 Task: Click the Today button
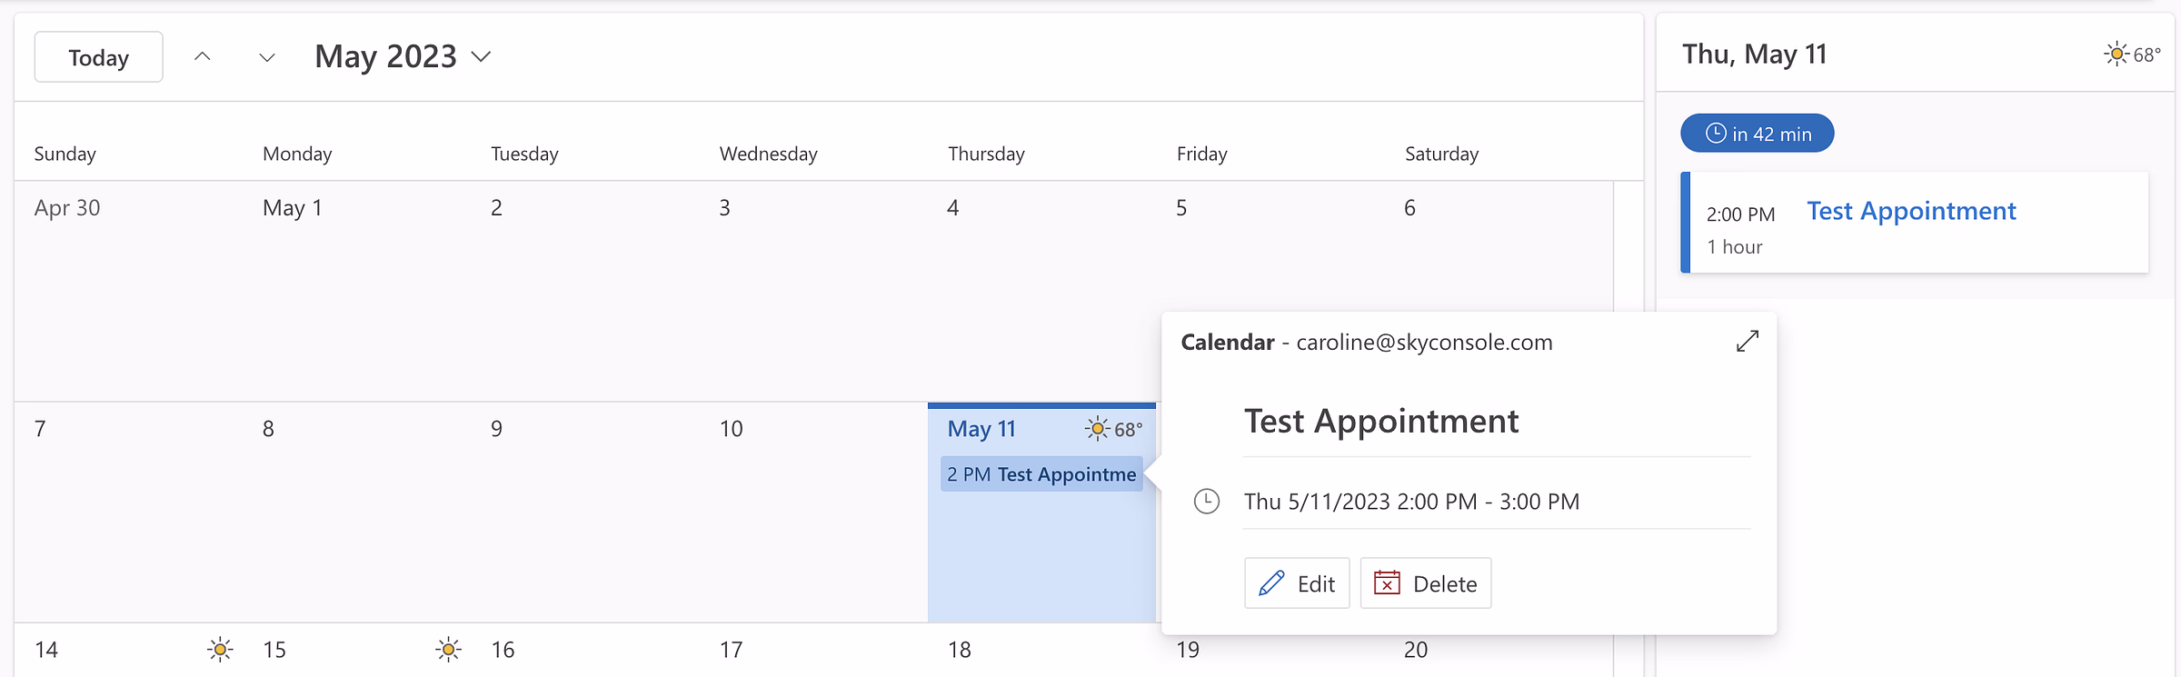click(x=99, y=57)
